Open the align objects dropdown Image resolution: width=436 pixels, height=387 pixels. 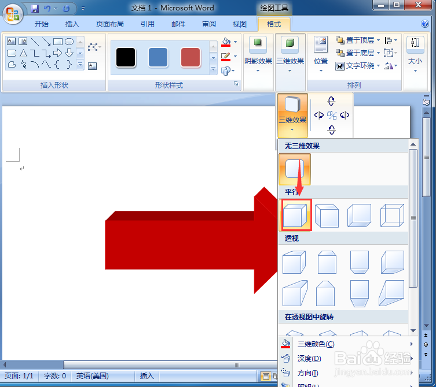coord(391,40)
